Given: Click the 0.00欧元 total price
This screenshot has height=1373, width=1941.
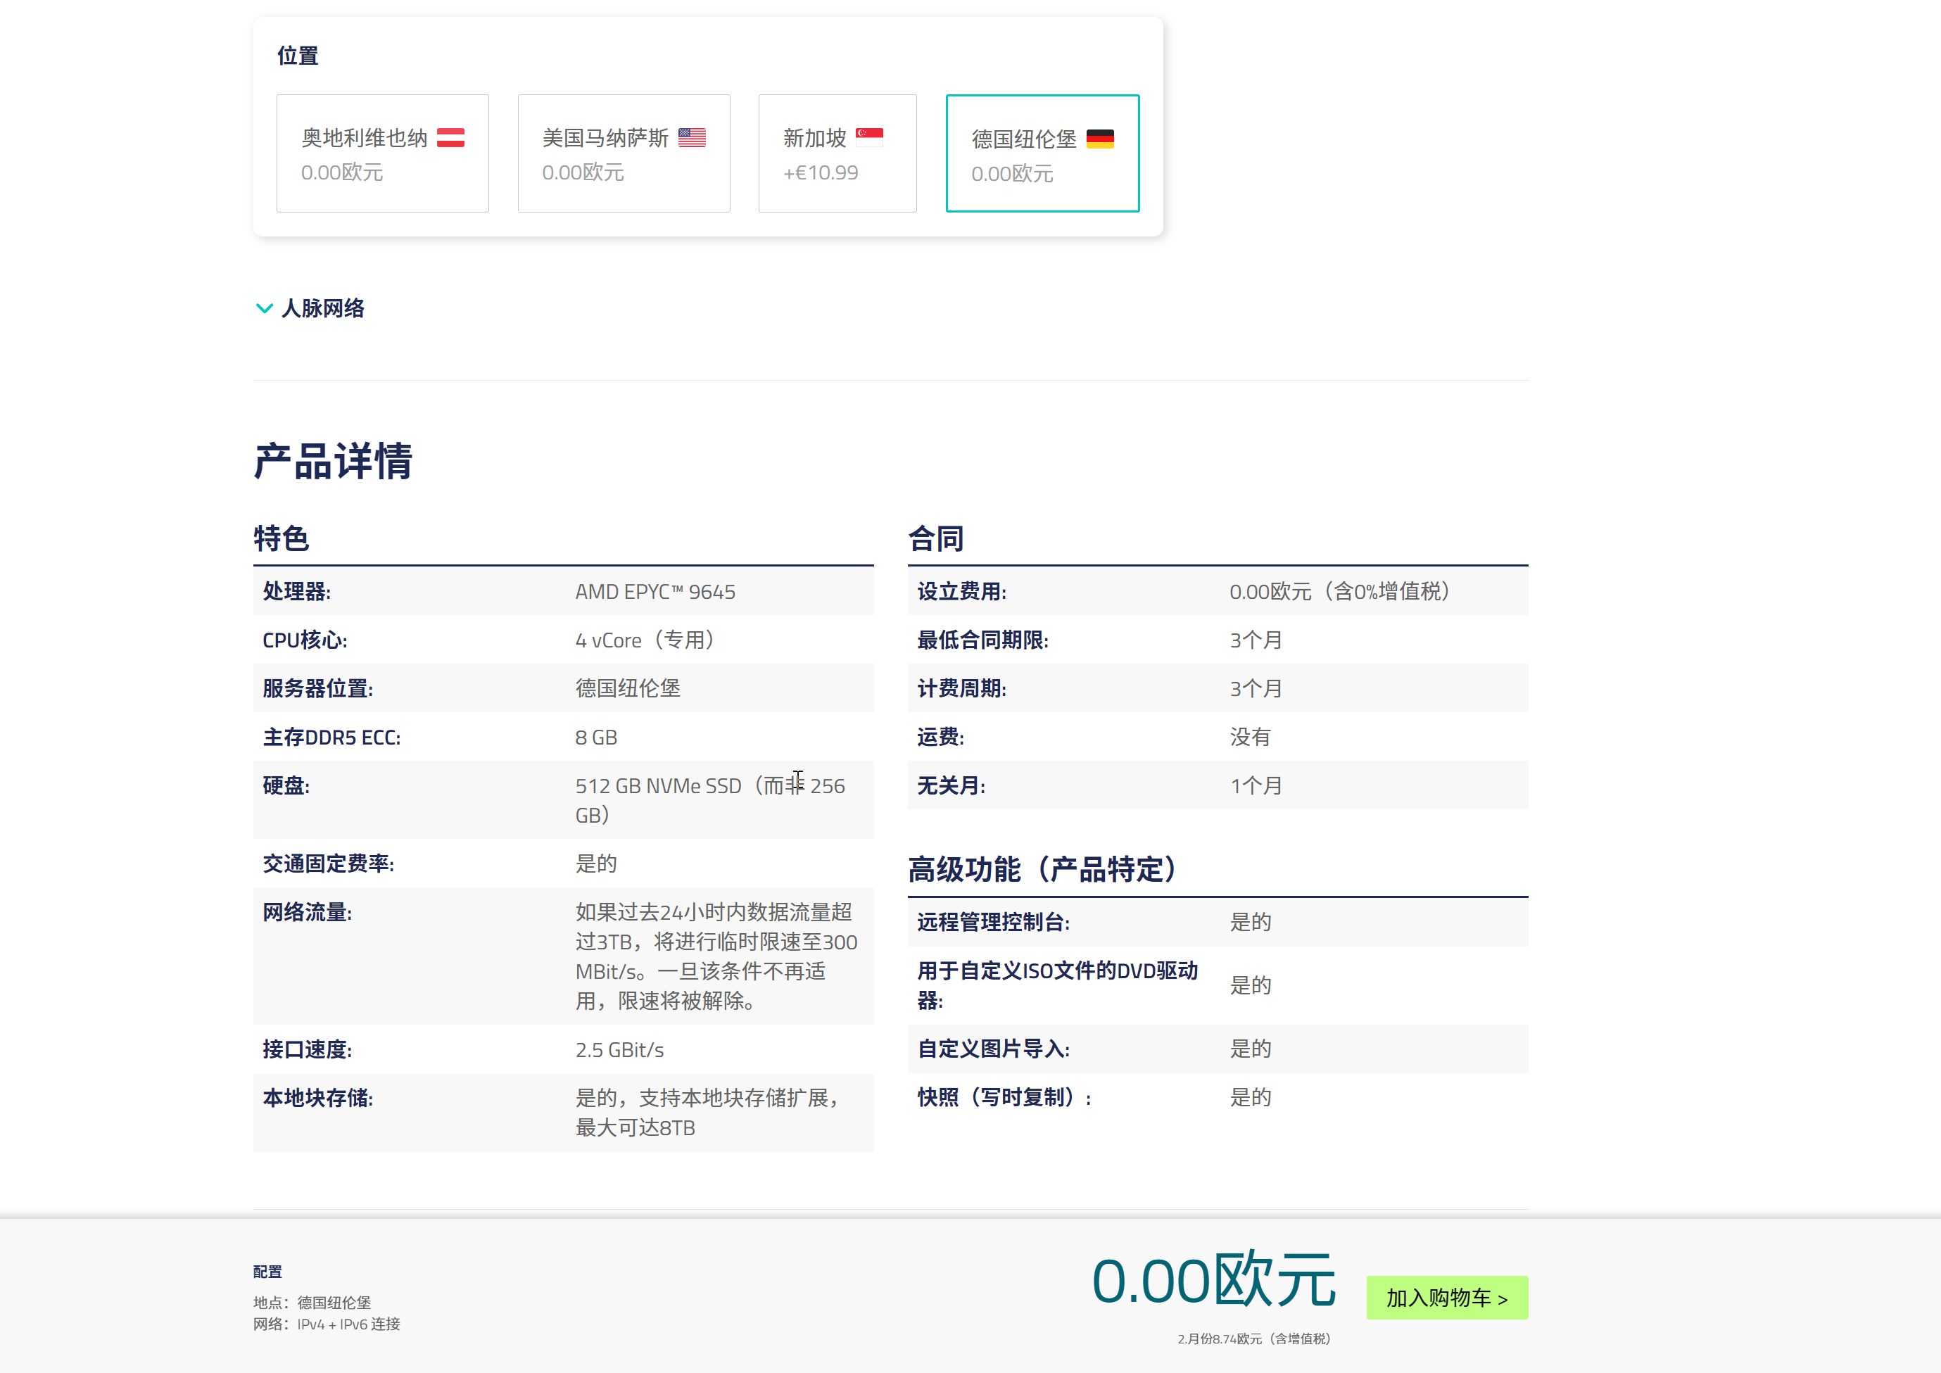Looking at the screenshot, I should pos(1214,1280).
